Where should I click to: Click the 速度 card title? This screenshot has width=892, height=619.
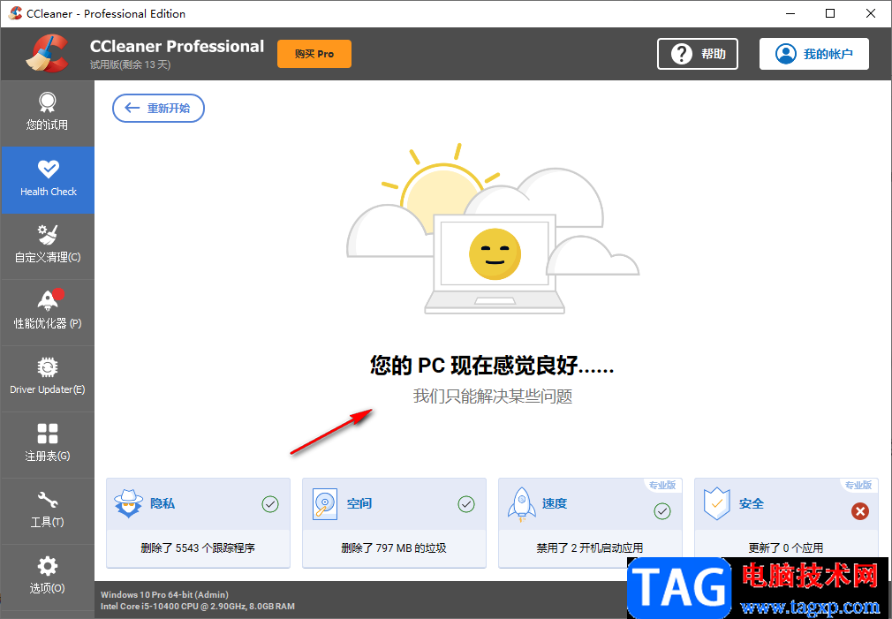[555, 503]
